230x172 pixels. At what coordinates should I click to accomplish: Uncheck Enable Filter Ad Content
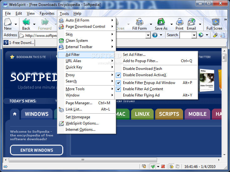[118, 89]
